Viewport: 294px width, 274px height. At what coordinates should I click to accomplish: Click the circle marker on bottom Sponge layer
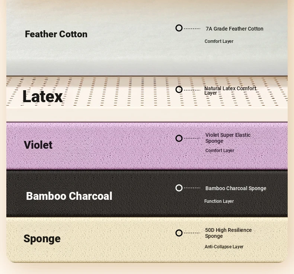[x=179, y=233]
